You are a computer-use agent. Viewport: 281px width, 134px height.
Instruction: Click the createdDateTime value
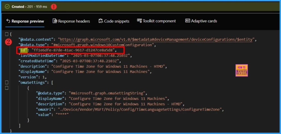coord(89,61)
